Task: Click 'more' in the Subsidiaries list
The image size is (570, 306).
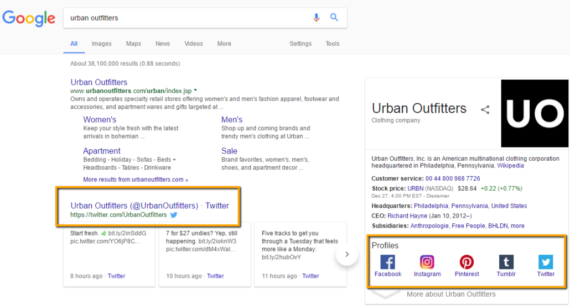Action: click(x=517, y=226)
